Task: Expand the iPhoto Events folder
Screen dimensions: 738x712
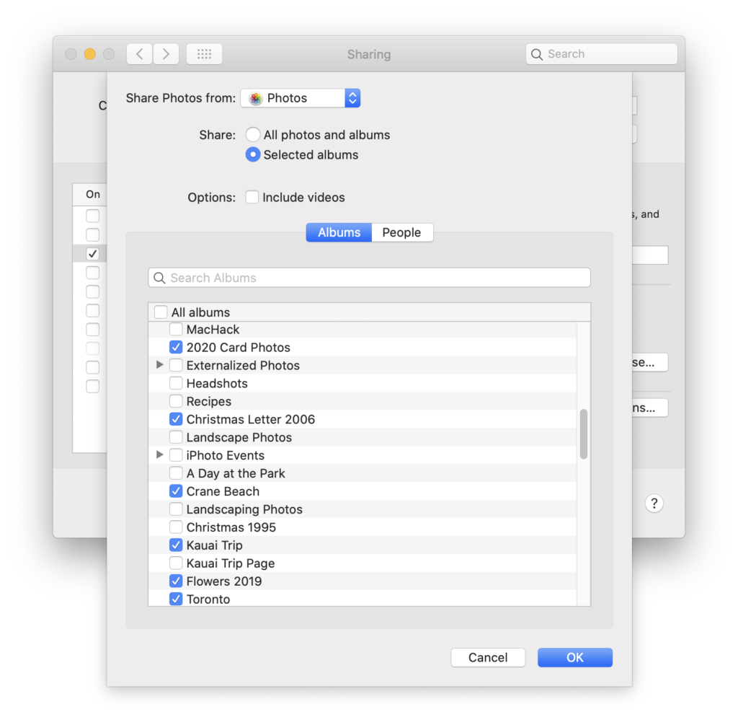Action: click(160, 455)
